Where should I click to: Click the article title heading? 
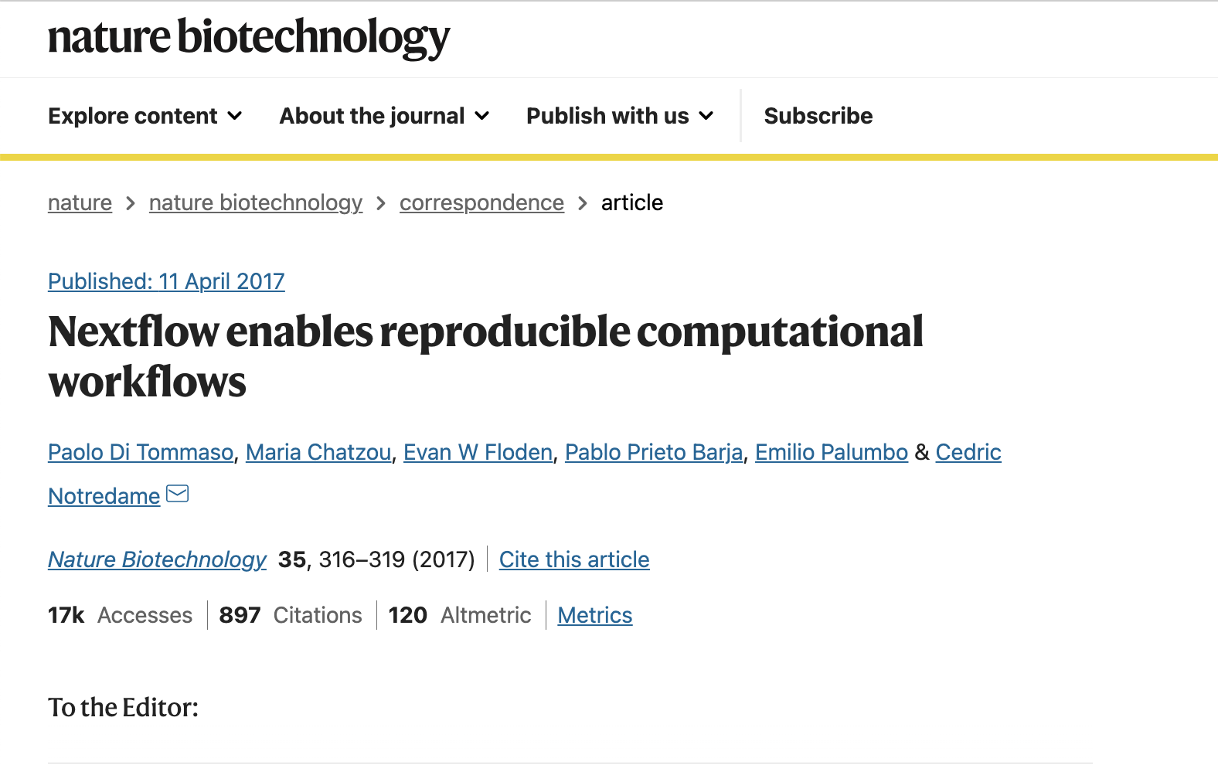(x=485, y=356)
